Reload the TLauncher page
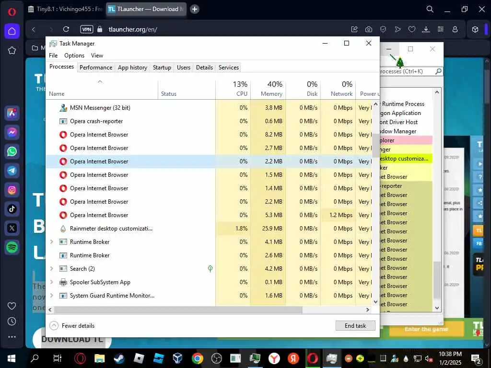 pyautogui.click(x=66, y=29)
